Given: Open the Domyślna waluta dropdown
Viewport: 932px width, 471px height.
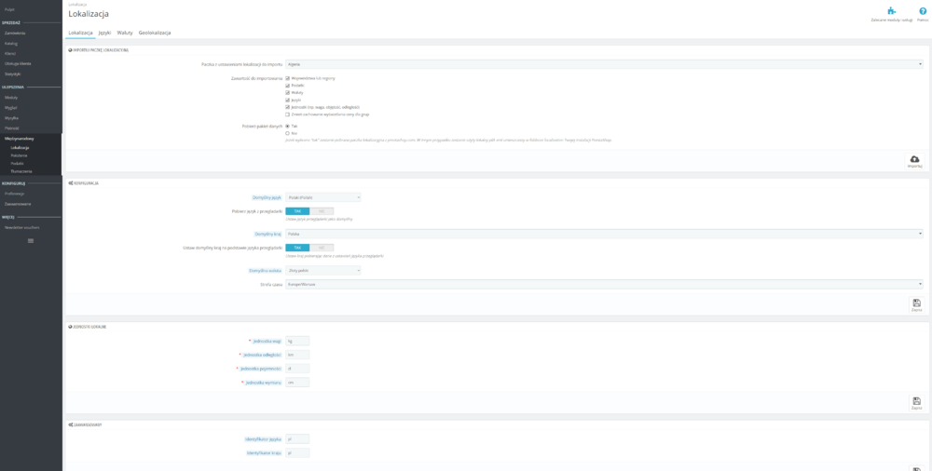Looking at the screenshot, I should click(323, 271).
